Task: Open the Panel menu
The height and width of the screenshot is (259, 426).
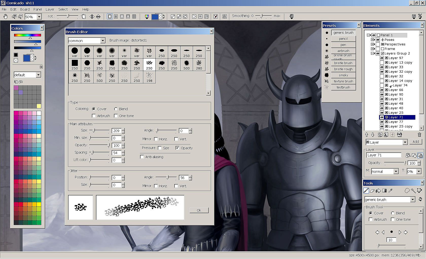Action: [x=38, y=9]
